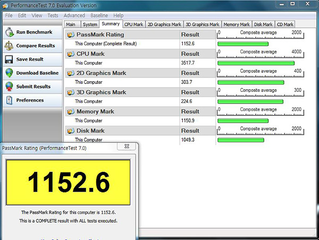Screen dimensions: 319x240
Task: Click the Run Benchmark stopwatch icon
Action: 10,32
